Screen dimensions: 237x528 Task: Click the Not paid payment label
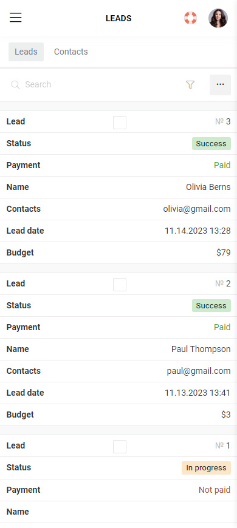[x=215, y=490]
